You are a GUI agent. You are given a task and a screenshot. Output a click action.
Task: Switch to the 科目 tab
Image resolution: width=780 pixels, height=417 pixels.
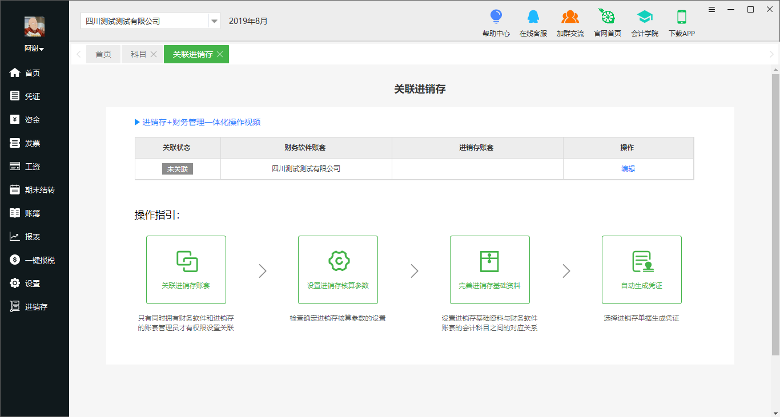point(139,54)
